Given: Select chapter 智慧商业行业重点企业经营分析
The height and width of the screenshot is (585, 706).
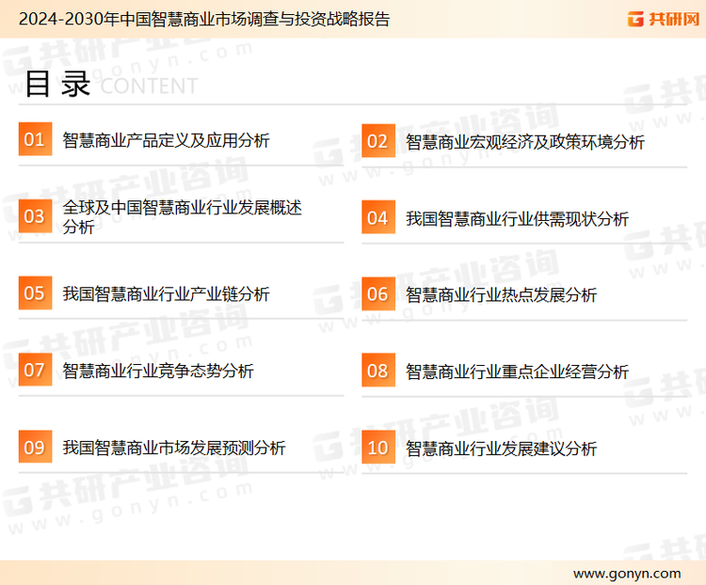Looking at the screenshot, I should (x=517, y=372).
